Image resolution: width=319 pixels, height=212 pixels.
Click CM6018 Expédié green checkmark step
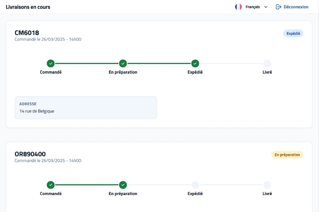[x=195, y=64]
